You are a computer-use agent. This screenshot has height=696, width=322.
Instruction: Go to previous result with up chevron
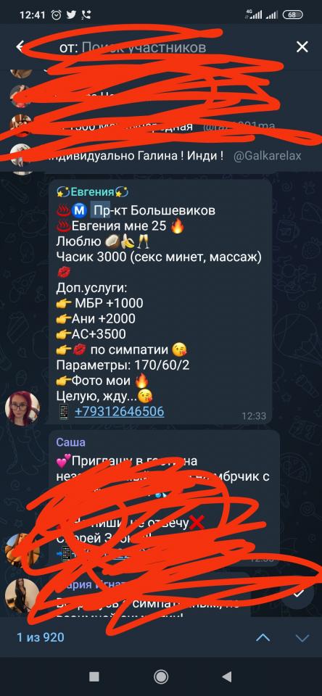[263, 638]
